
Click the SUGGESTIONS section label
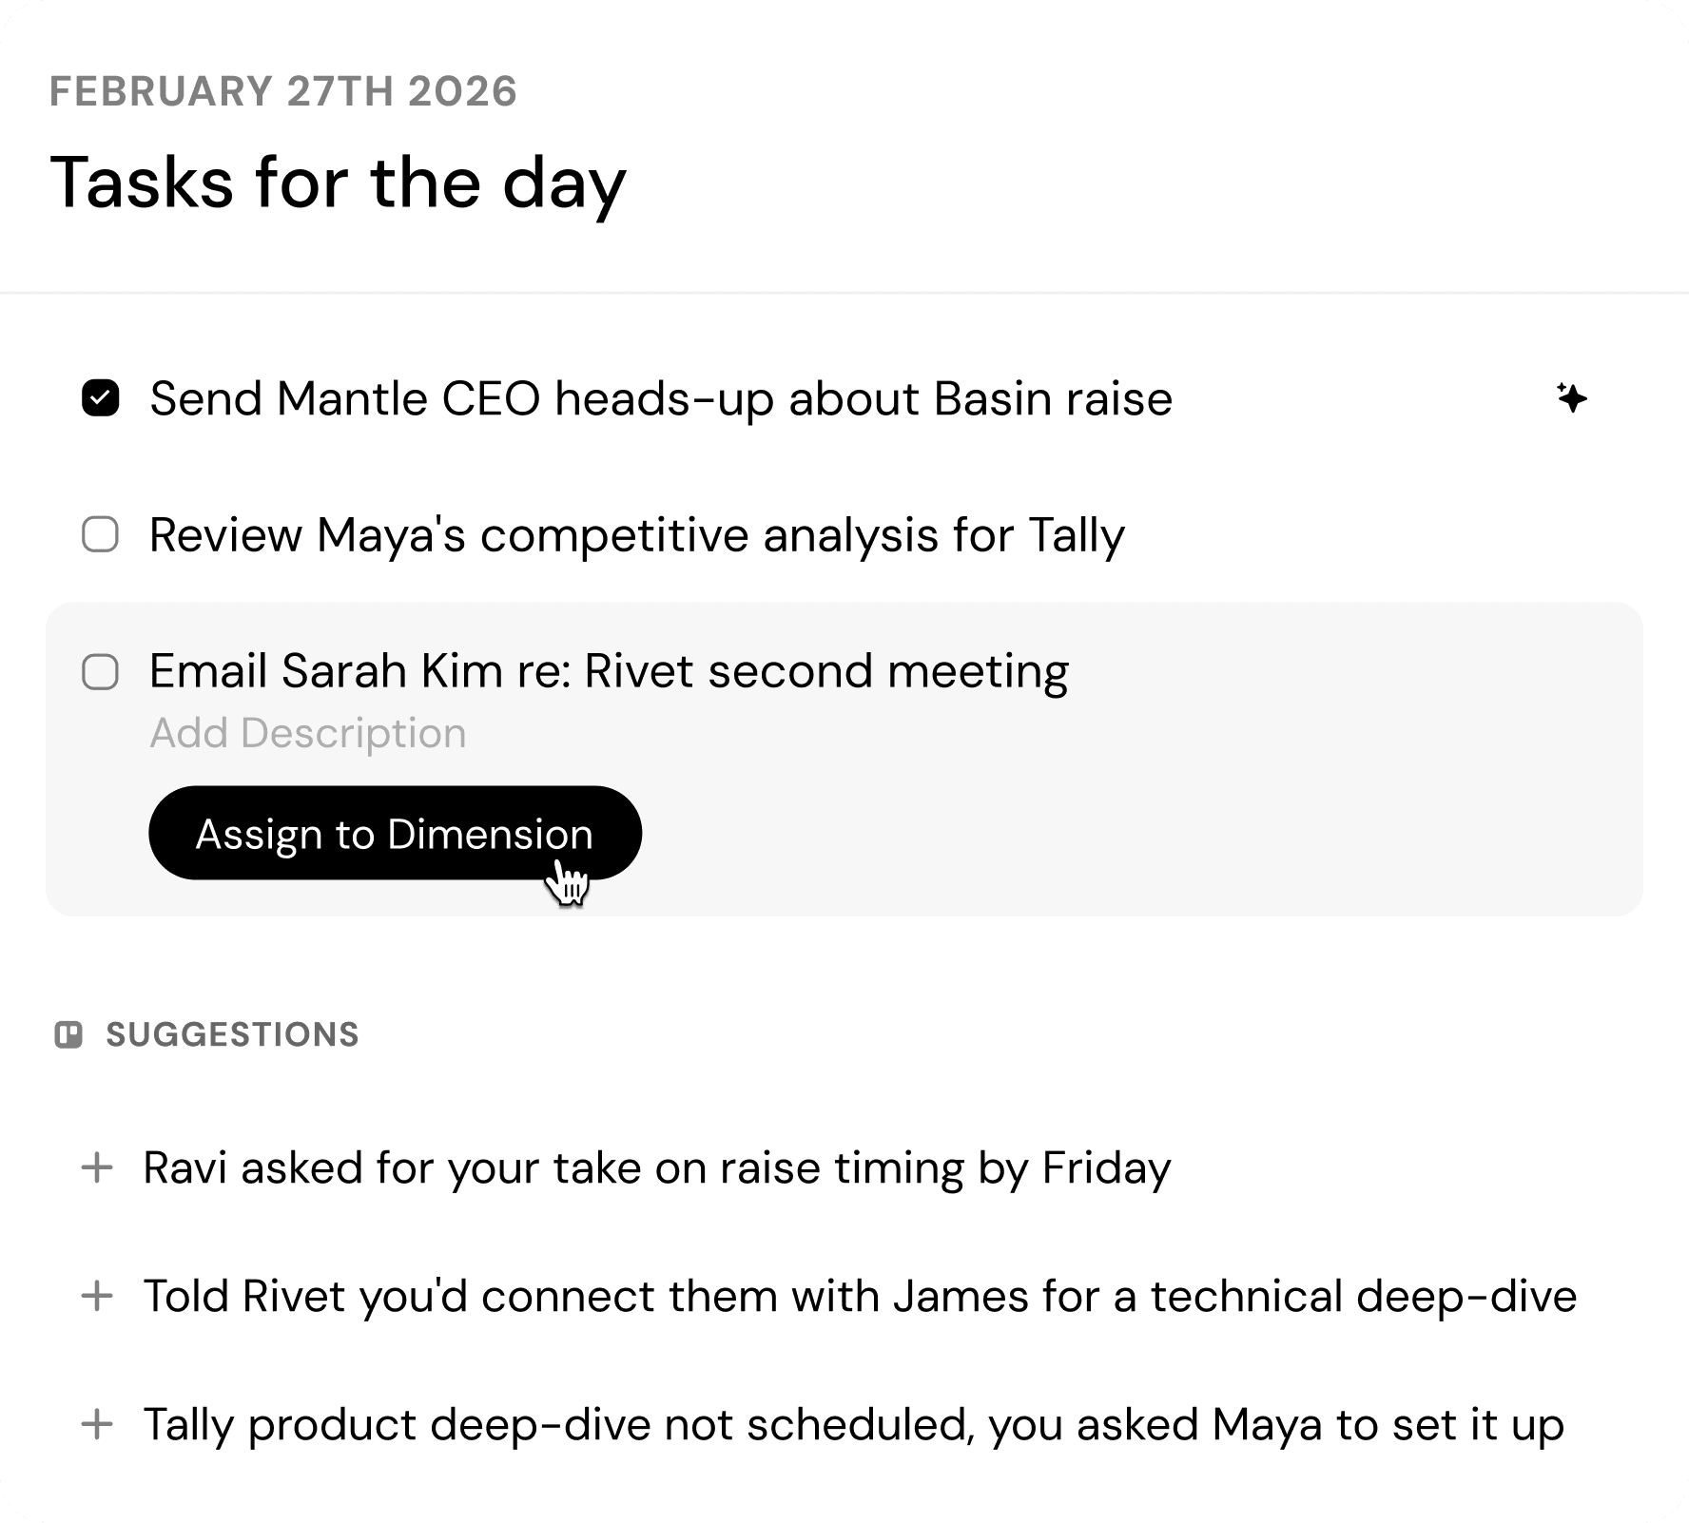232,1034
